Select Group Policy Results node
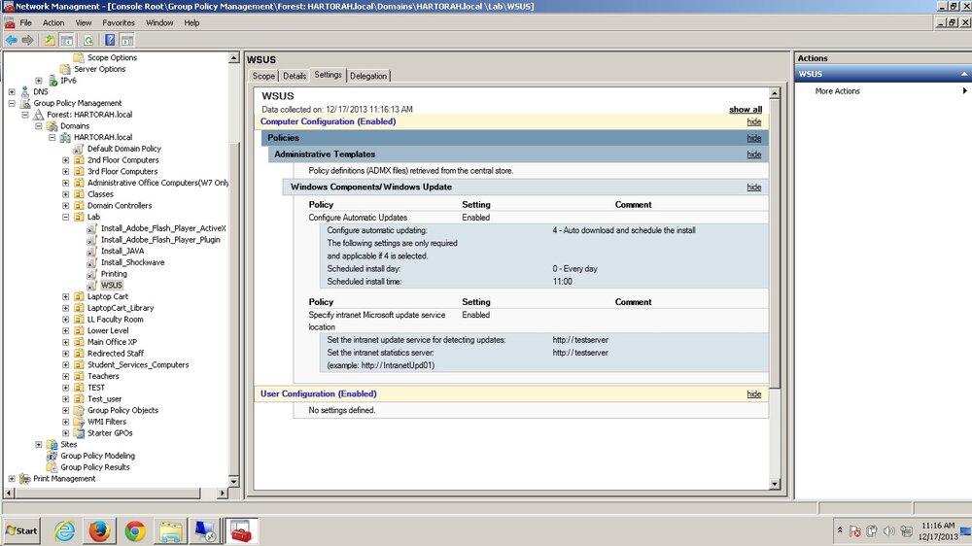This screenshot has width=972, height=546. coord(95,467)
